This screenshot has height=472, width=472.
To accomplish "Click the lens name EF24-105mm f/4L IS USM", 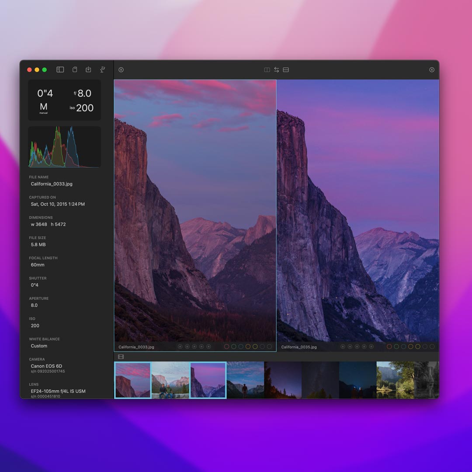I will tap(58, 391).
